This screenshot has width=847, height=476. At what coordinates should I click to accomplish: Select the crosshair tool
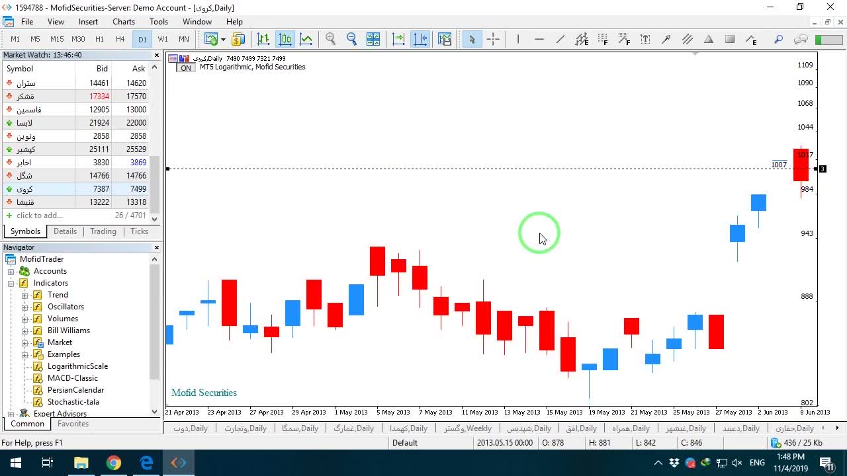point(493,39)
